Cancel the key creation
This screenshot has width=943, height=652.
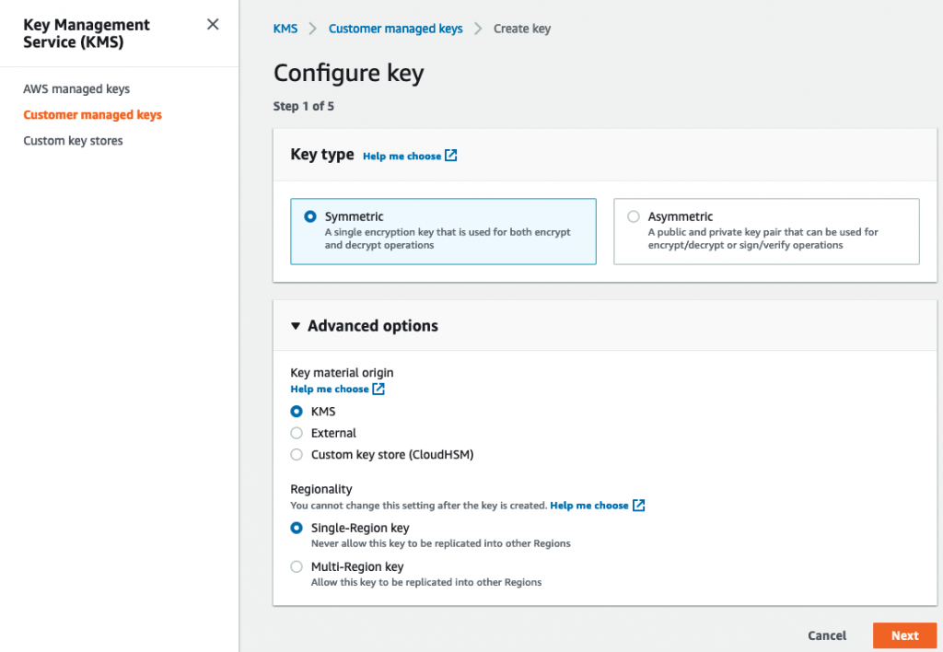click(827, 635)
